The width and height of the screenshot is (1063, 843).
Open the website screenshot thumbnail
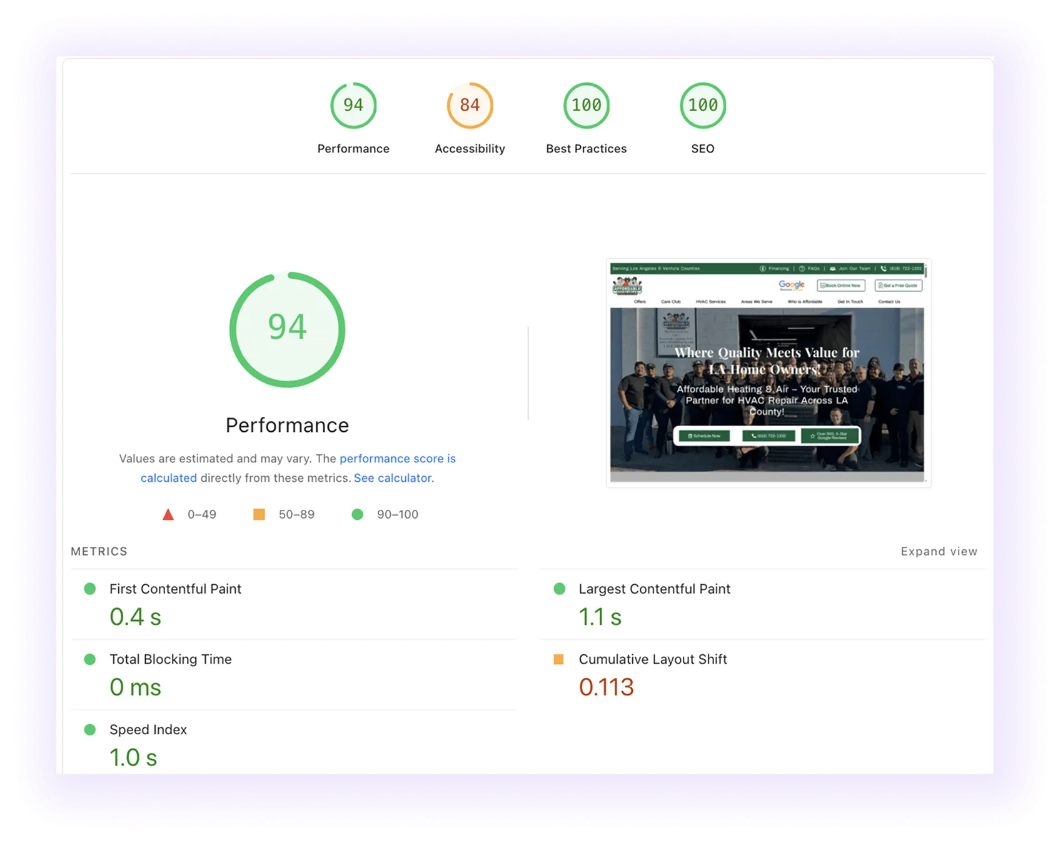(x=768, y=372)
